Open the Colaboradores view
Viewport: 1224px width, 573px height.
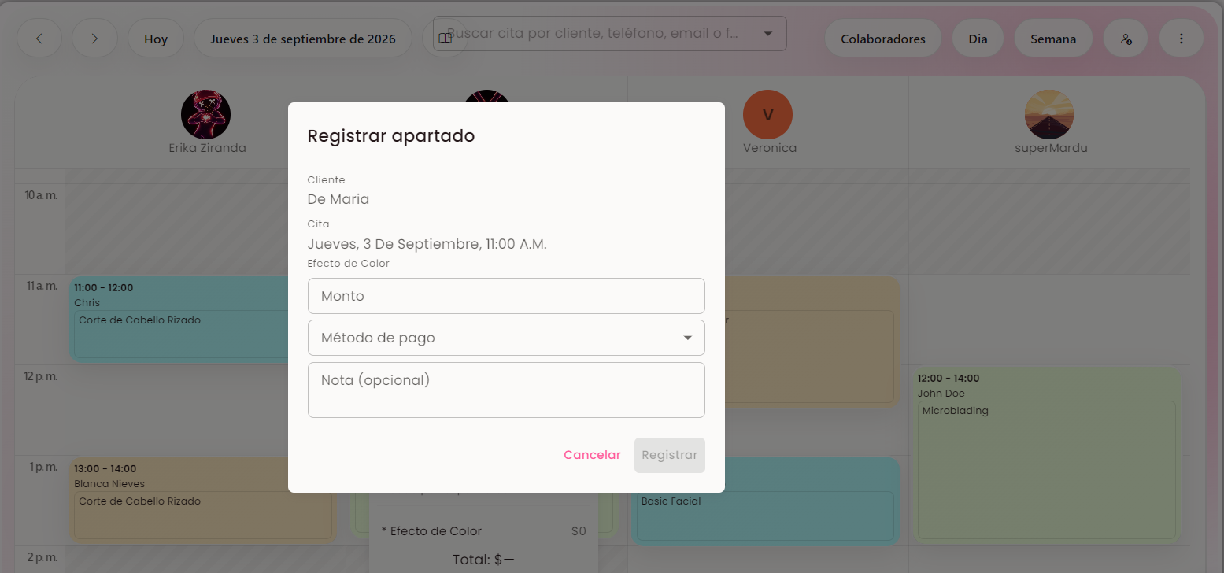pos(883,39)
